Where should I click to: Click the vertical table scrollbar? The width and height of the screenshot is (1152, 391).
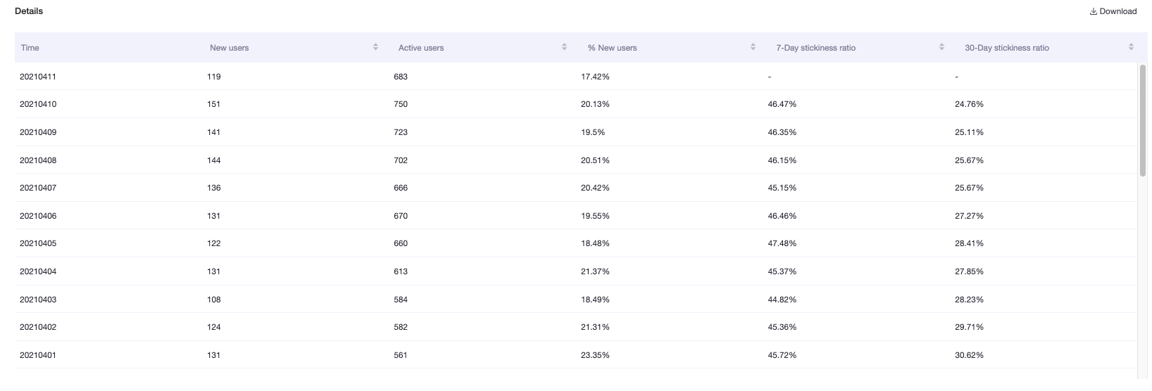click(1143, 120)
